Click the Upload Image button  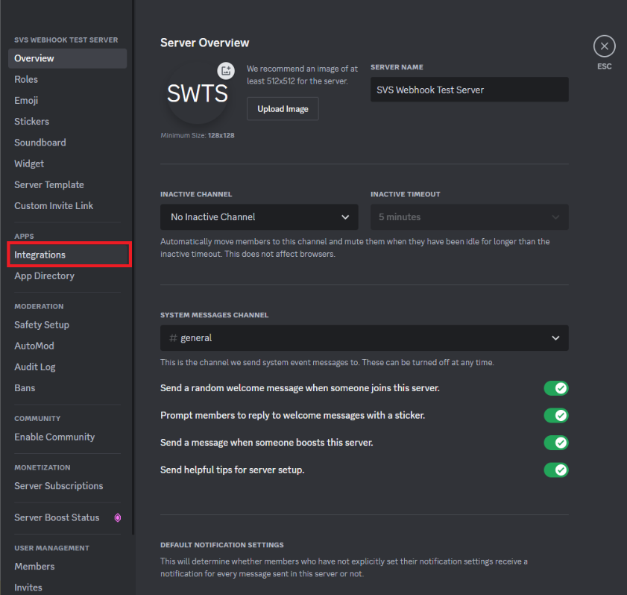click(x=283, y=108)
